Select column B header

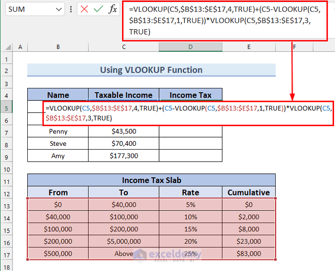pyautogui.click(x=58, y=47)
